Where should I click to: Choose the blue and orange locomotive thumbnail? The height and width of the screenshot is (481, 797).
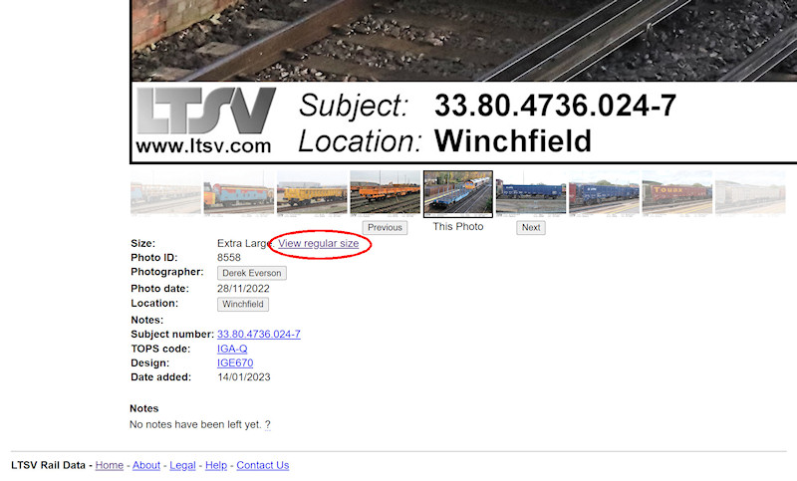[238, 193]
